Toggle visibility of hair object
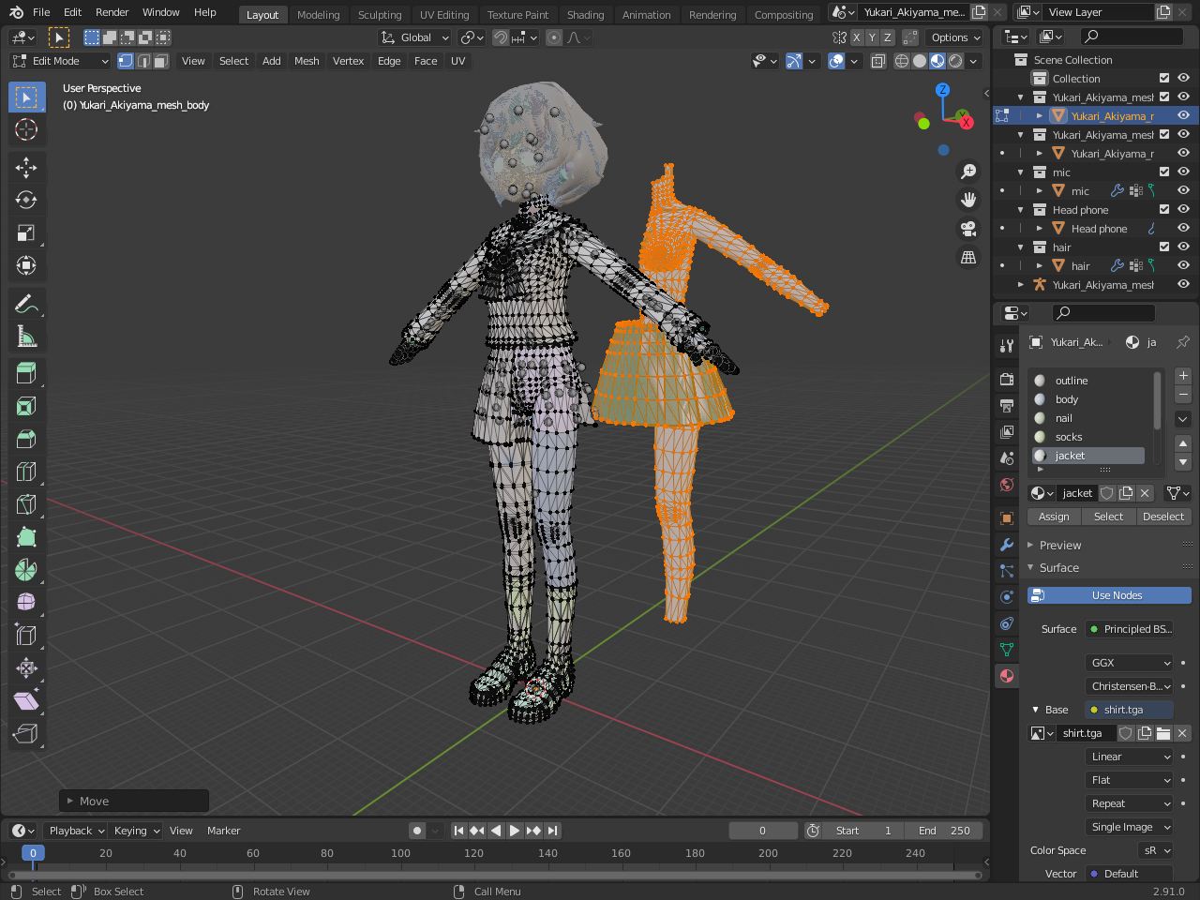Screen dimensions: 1200x900 tap(1183, 266)
